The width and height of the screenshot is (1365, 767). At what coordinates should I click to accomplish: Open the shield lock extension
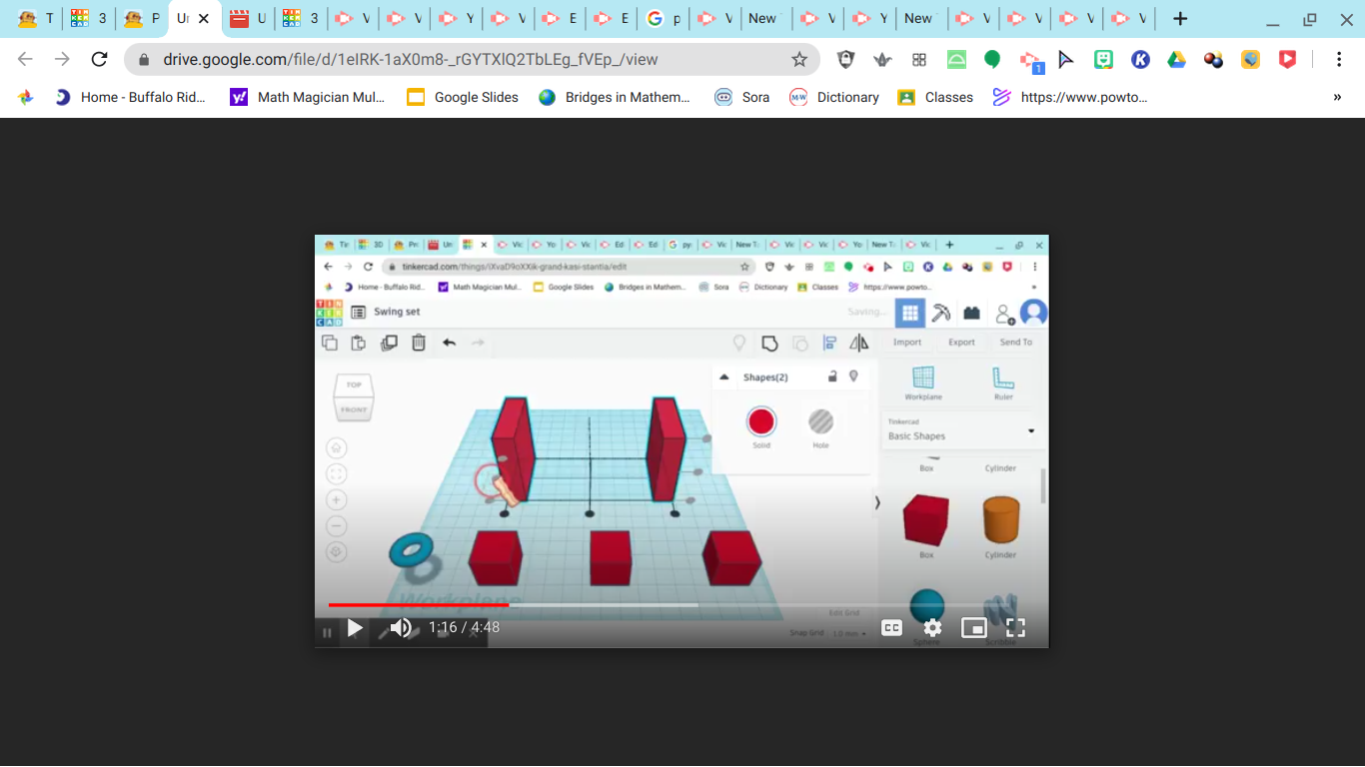(x=845, y=59)
